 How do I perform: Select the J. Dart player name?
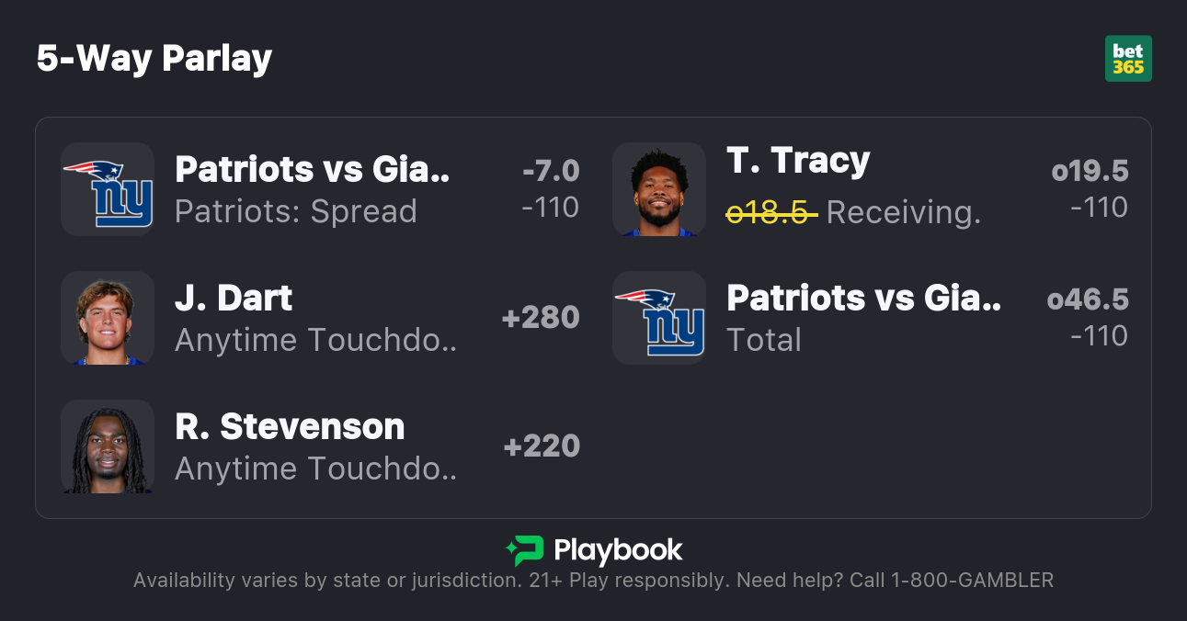point(234,299)
